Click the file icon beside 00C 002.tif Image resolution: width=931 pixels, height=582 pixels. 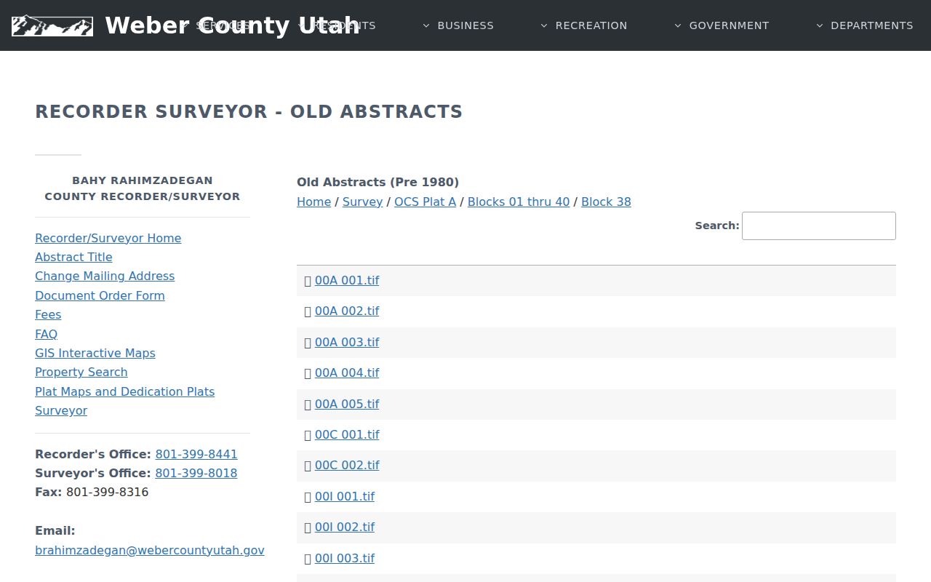[x=308, y=466]
